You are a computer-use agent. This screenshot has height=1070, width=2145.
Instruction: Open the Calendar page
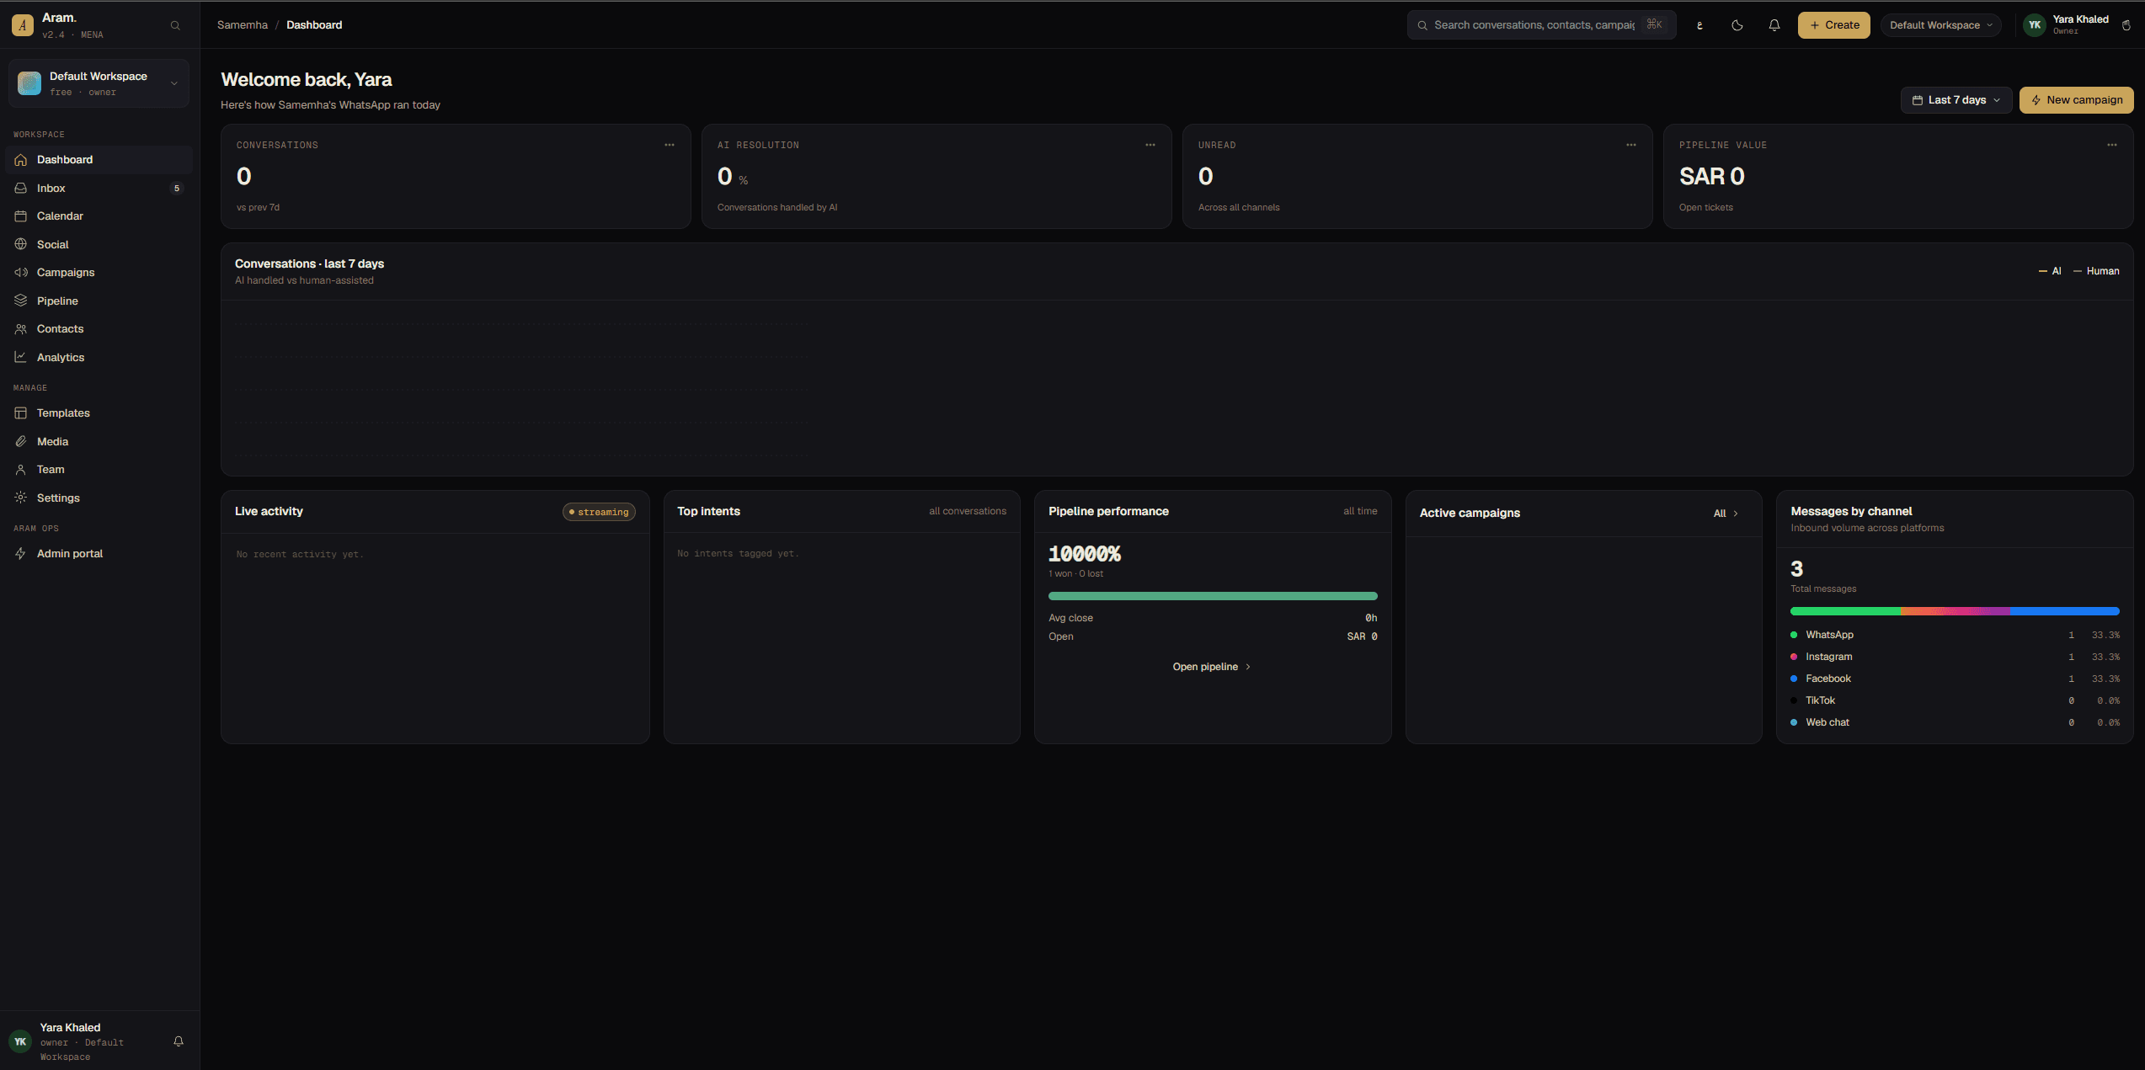point(99,216)
